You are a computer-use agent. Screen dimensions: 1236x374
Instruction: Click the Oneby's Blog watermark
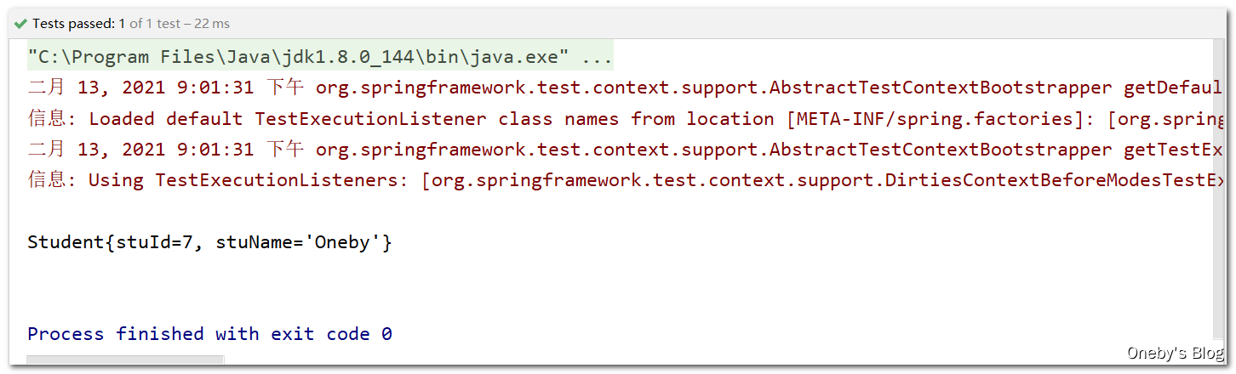(x=1175, y=353)
